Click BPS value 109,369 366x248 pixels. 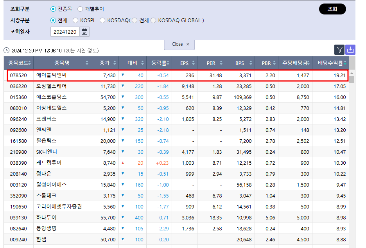243,97
